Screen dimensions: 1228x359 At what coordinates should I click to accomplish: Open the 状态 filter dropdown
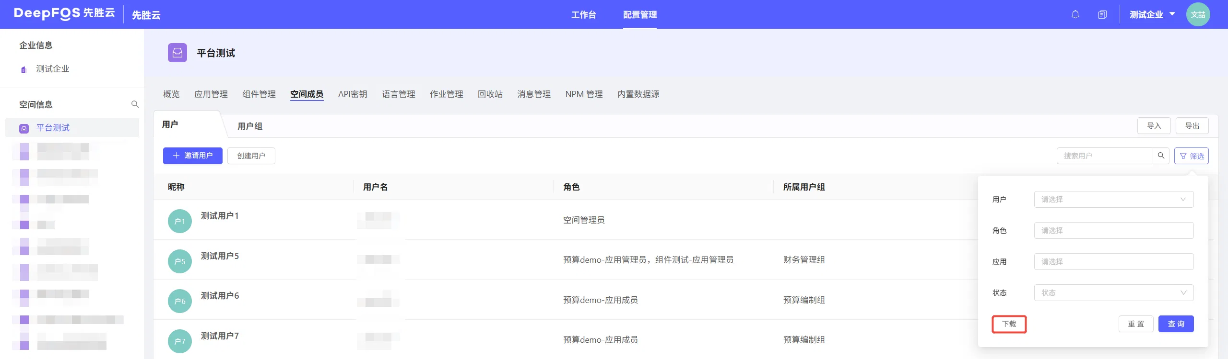coord(1114,293)
